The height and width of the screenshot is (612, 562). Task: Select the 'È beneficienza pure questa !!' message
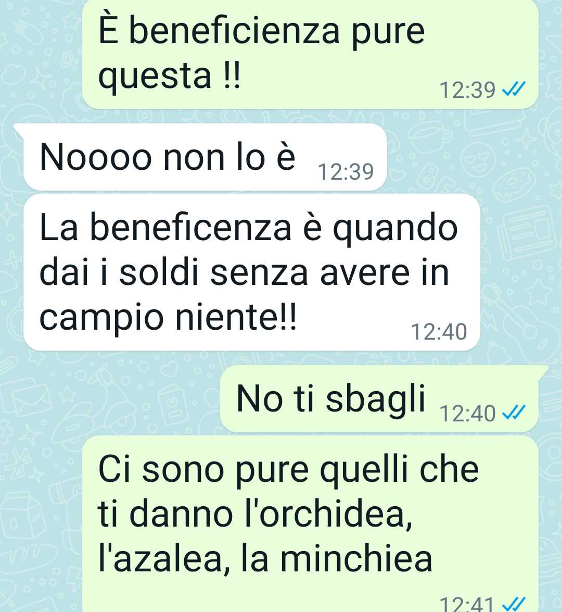[x=310, y=54]
